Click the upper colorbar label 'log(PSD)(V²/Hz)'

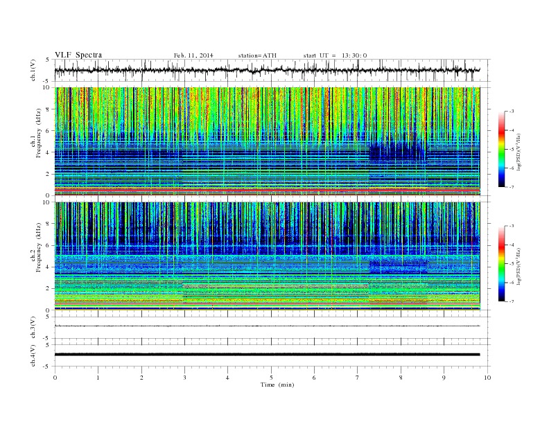click(x=519, y=152)
